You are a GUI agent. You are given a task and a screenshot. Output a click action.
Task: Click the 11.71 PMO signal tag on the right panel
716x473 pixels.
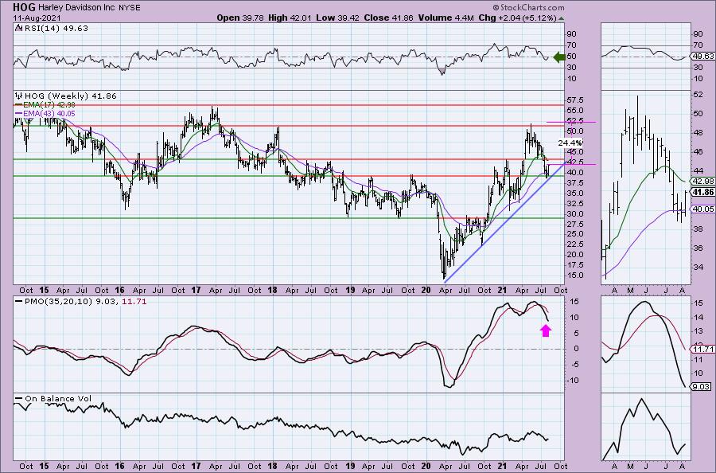click(703, 349)
